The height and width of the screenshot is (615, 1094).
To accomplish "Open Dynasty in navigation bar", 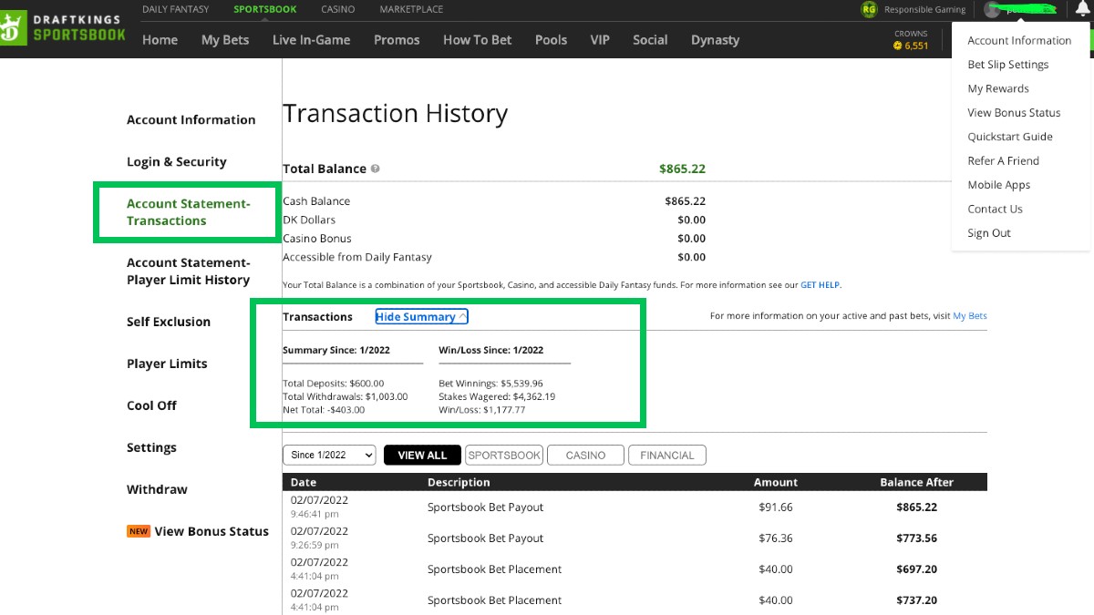I will [715, 40].
